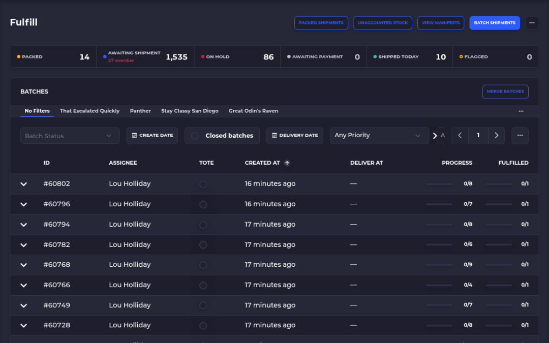Click the ID column header

[47, 163]
